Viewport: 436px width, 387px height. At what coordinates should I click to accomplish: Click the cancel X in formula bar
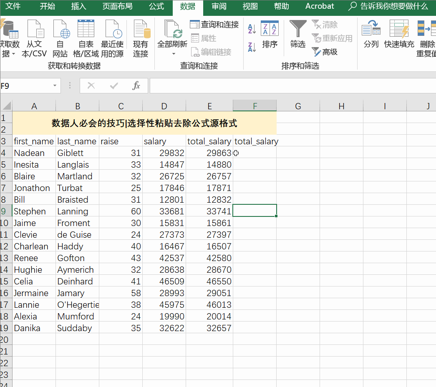[x=91, y=85]
